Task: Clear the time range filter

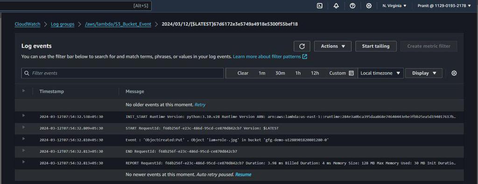Action: pyautogui.click(x=243, y=73)
